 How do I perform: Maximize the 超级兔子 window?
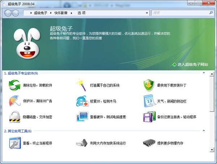tap(199, 3)
